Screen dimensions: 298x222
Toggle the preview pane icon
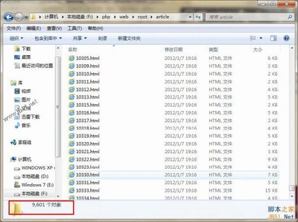[273, 38]
